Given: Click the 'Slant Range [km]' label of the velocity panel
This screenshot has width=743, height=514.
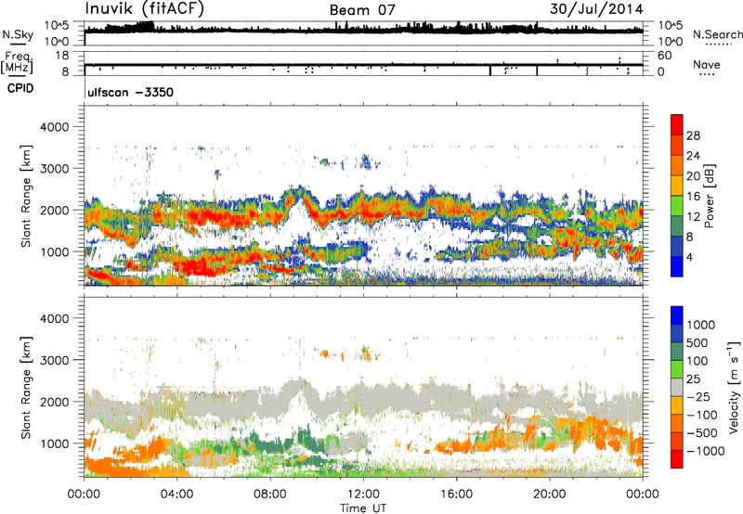Looking at the screenshot, I should 26,388.
